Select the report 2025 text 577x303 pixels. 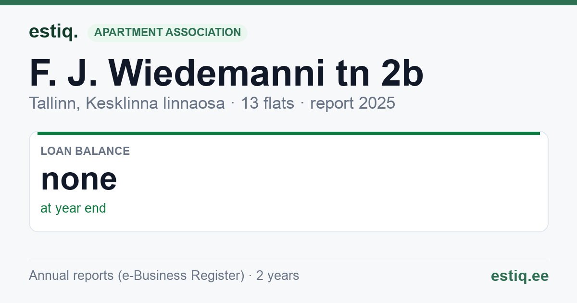(352, 103)
